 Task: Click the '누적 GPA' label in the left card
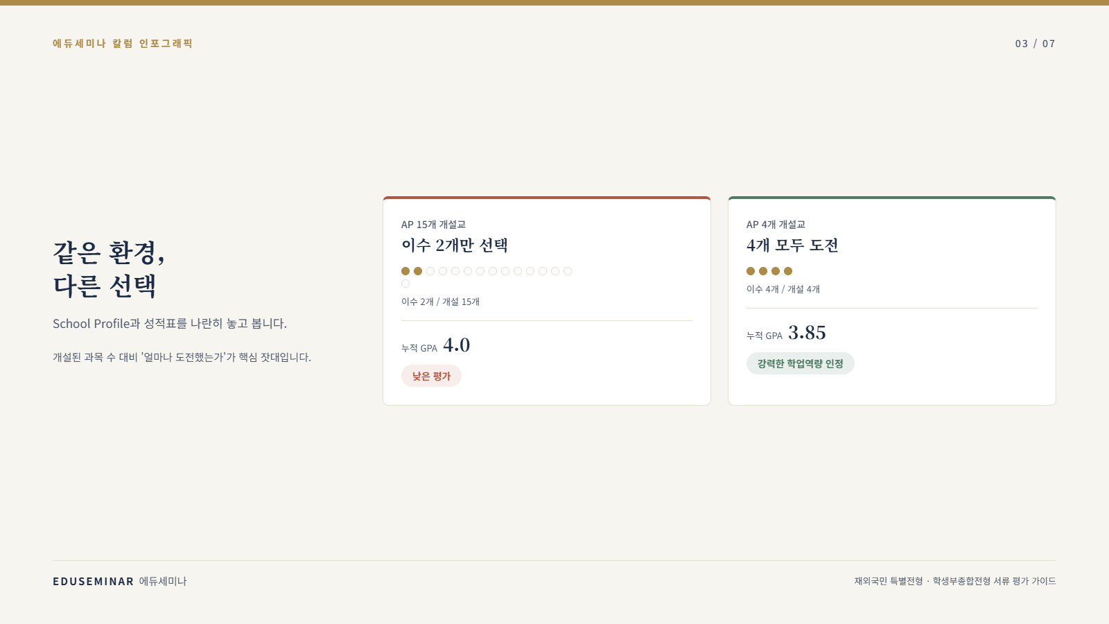coord(419,348)
